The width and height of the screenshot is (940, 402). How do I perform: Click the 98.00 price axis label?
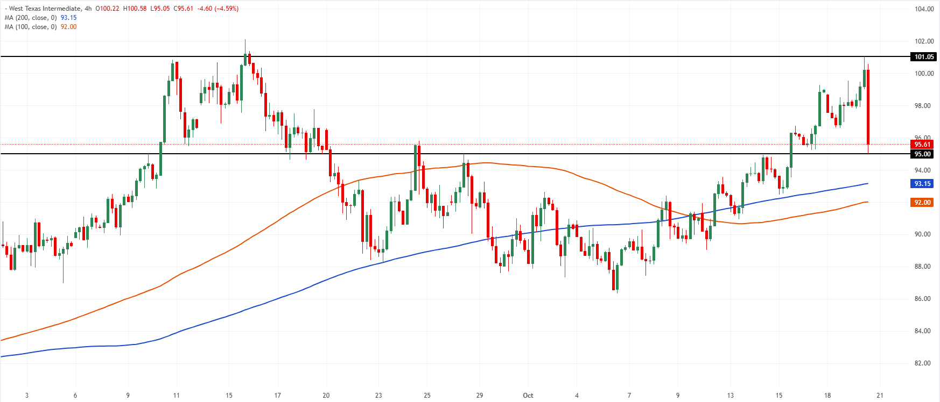(922, 106)
